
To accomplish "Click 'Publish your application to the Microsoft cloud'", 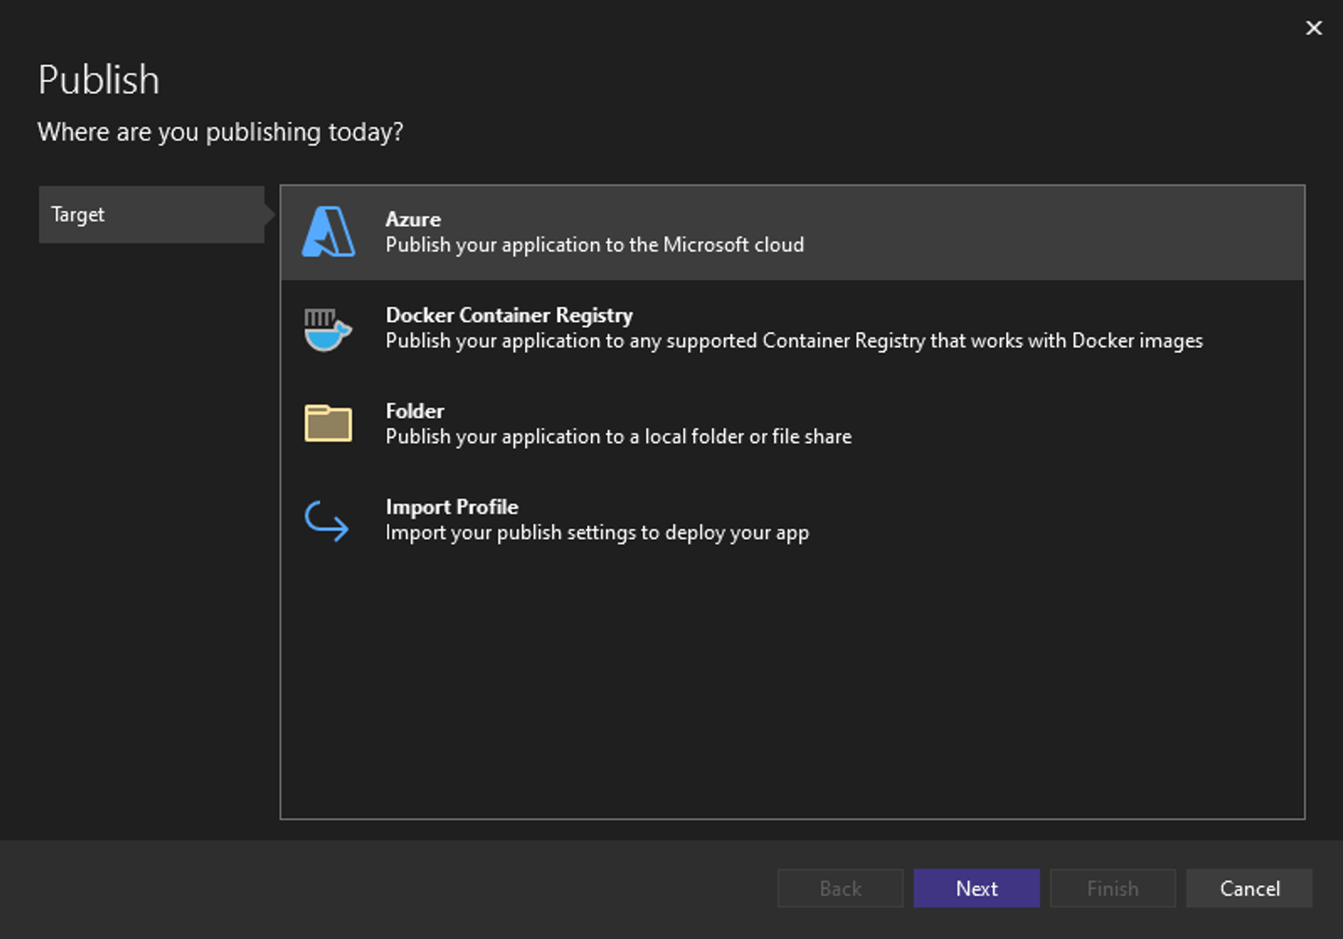I will (x=595, y=245).
